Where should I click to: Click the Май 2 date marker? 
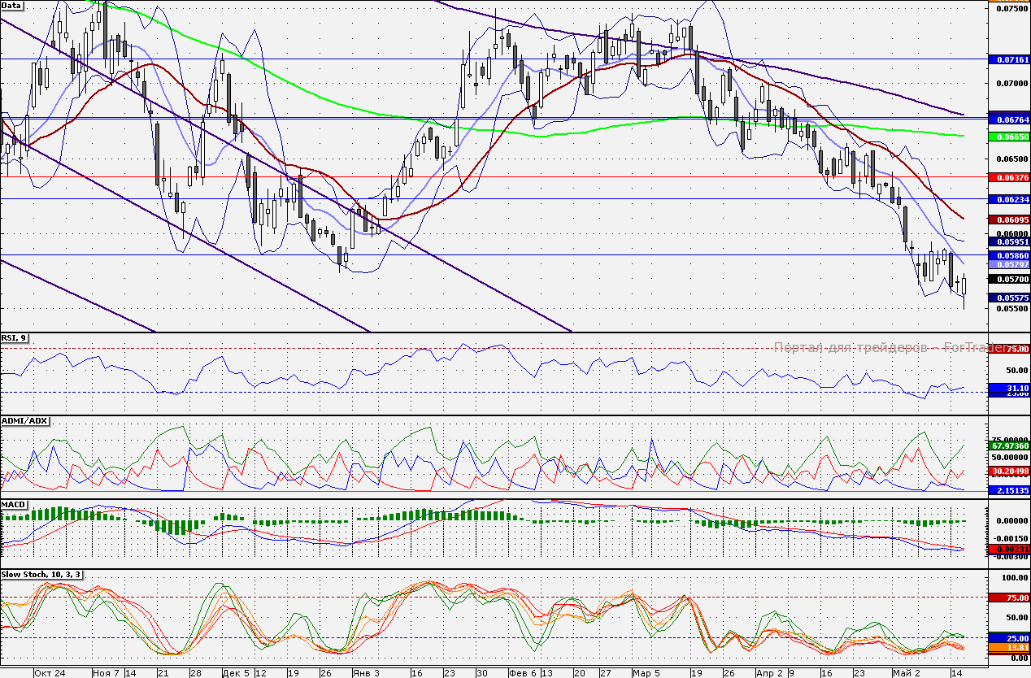coord(906,673)
